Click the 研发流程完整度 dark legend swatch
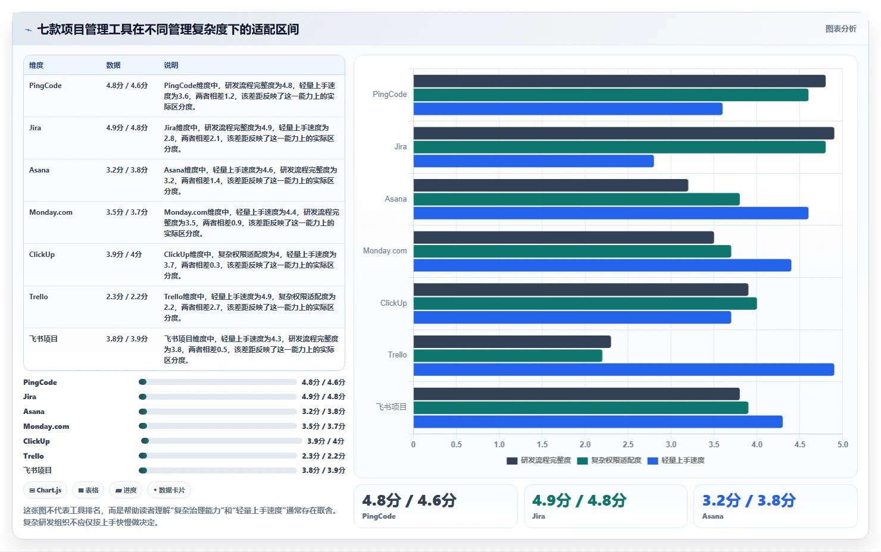The image size is (881, 552). 512,460
